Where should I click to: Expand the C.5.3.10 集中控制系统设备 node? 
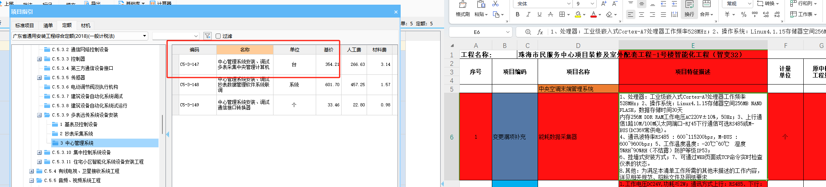point(39,152)
